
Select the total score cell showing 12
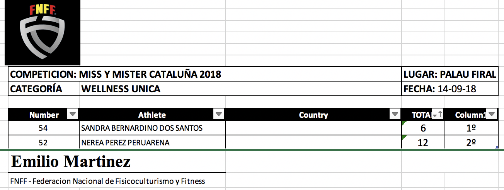pyautogui.click(x=423, y=143)
